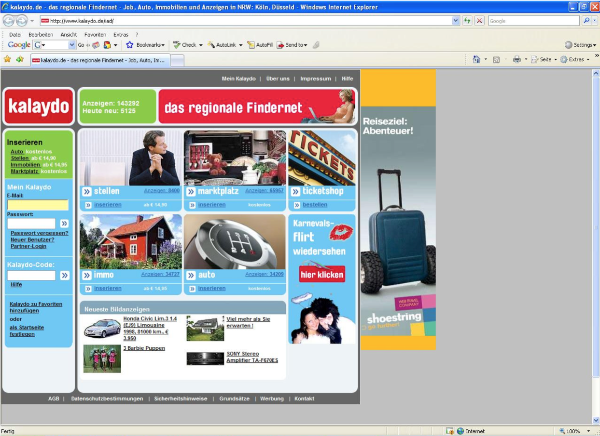Click the green Refresh page icon
This screenshot has height=436, width=600.
[x=467, y=21]
